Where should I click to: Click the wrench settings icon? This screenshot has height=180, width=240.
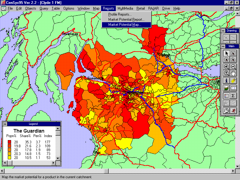tap(226, 111)
